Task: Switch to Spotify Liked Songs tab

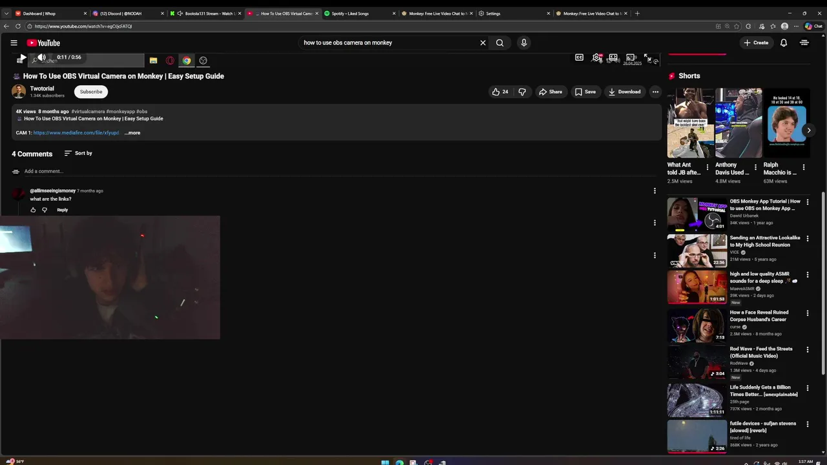Action: coord(359,13)
